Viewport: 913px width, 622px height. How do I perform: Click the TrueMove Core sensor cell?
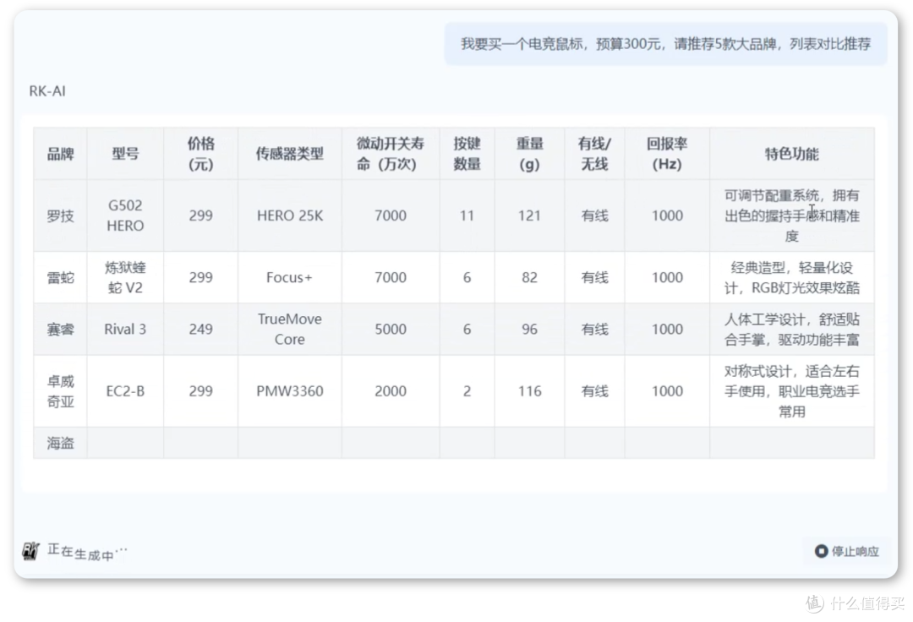click(289, 330)
